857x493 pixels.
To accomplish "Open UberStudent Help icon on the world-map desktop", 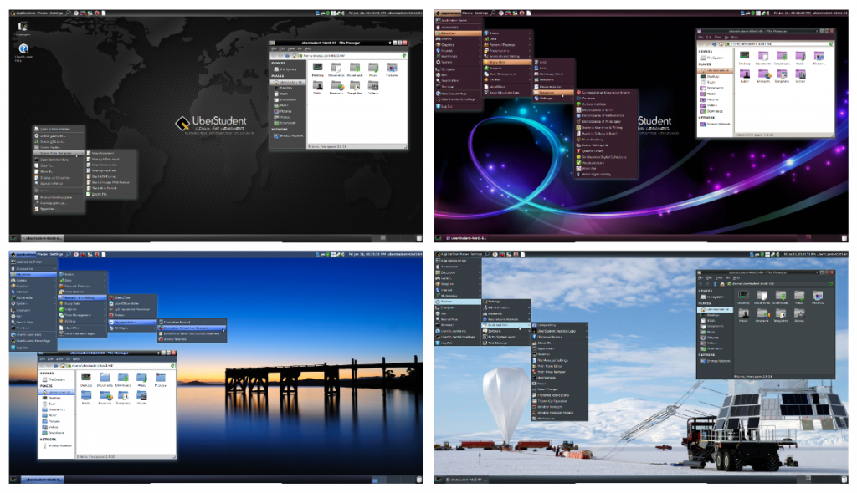I will pos(23,49).
